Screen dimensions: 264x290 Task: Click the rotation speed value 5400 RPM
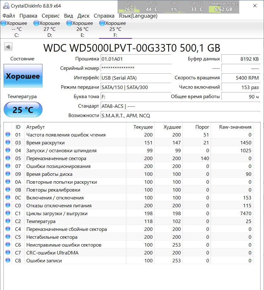(x=241, y=78)
